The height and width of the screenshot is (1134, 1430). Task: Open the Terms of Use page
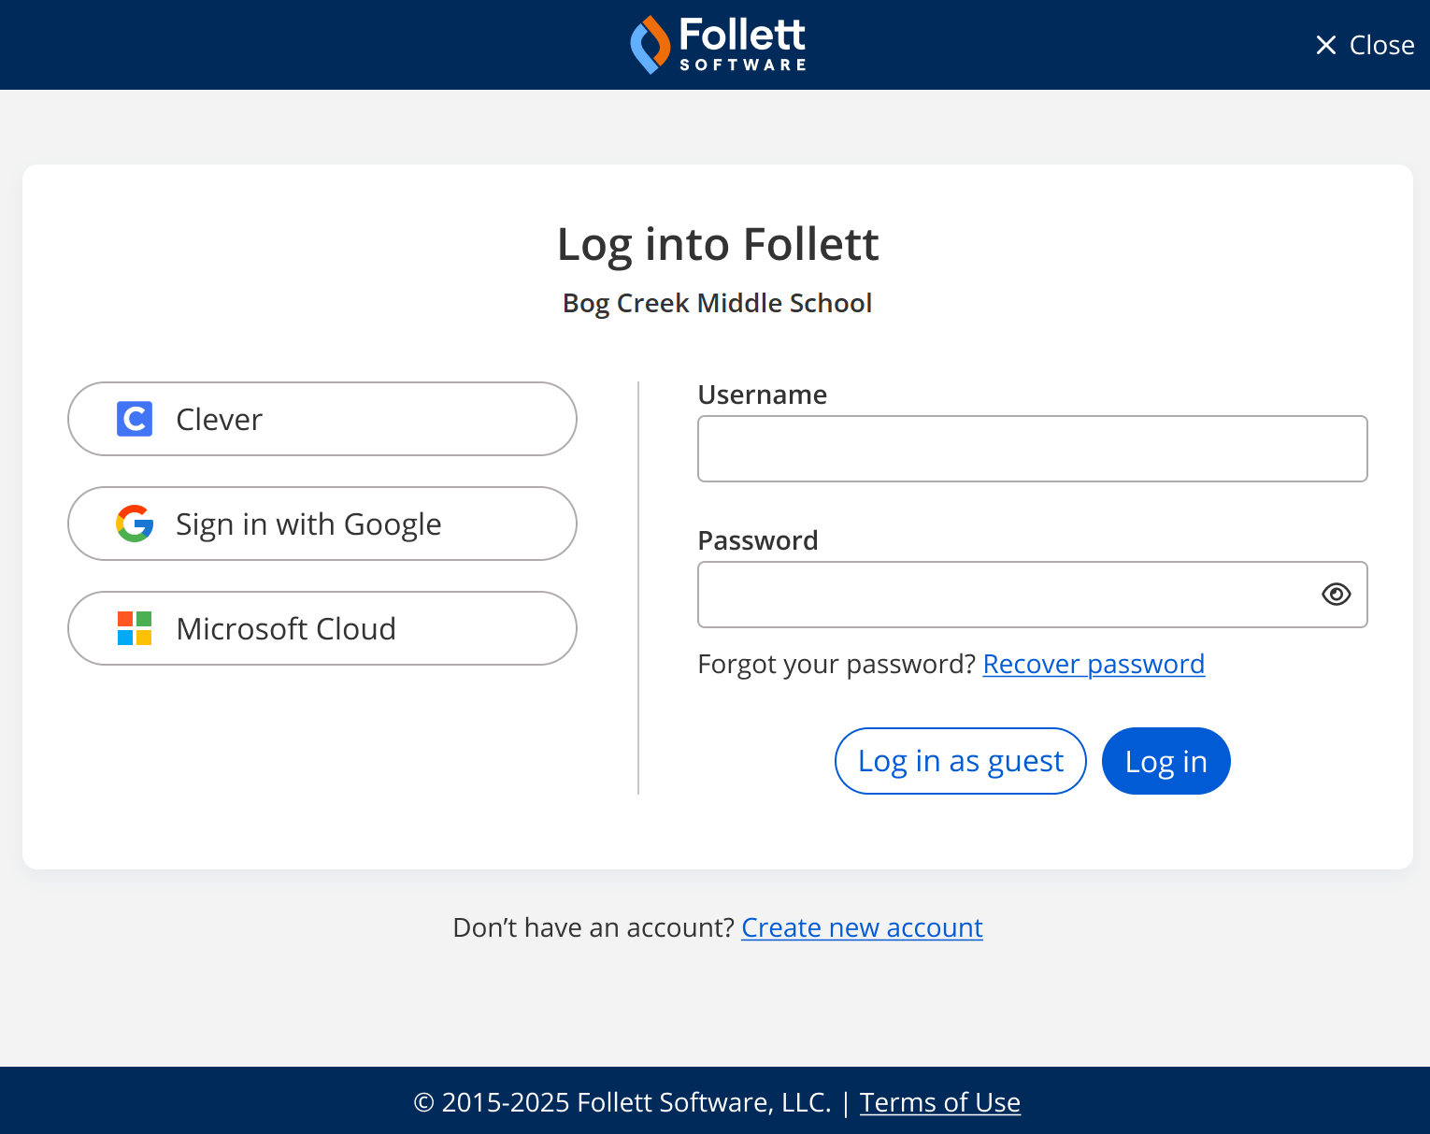(939, 1102)
